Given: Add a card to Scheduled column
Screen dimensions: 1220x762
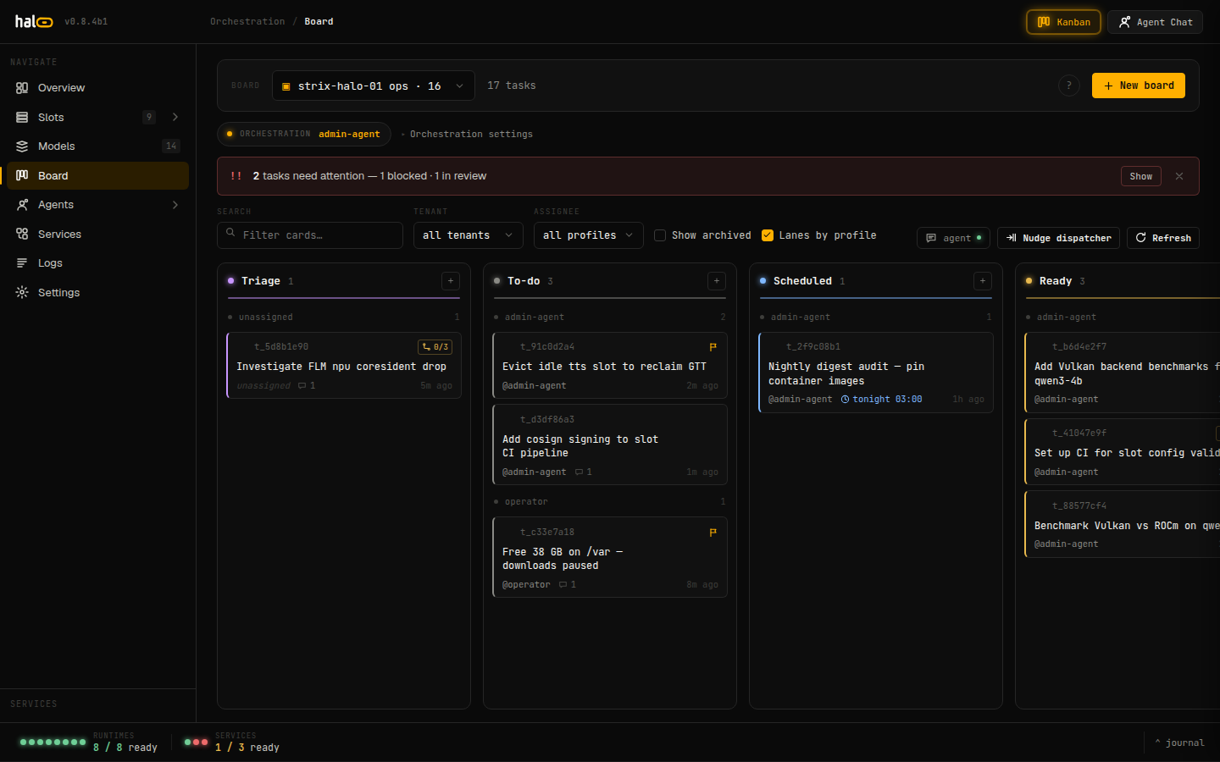Looking at the screenshot, I should coord(983,281).
